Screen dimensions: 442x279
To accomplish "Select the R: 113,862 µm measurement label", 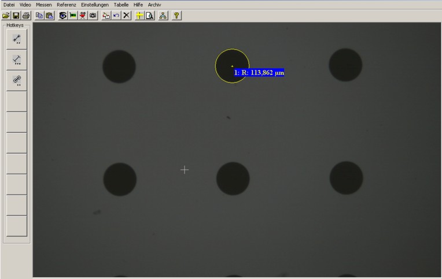I will (259, 73).
